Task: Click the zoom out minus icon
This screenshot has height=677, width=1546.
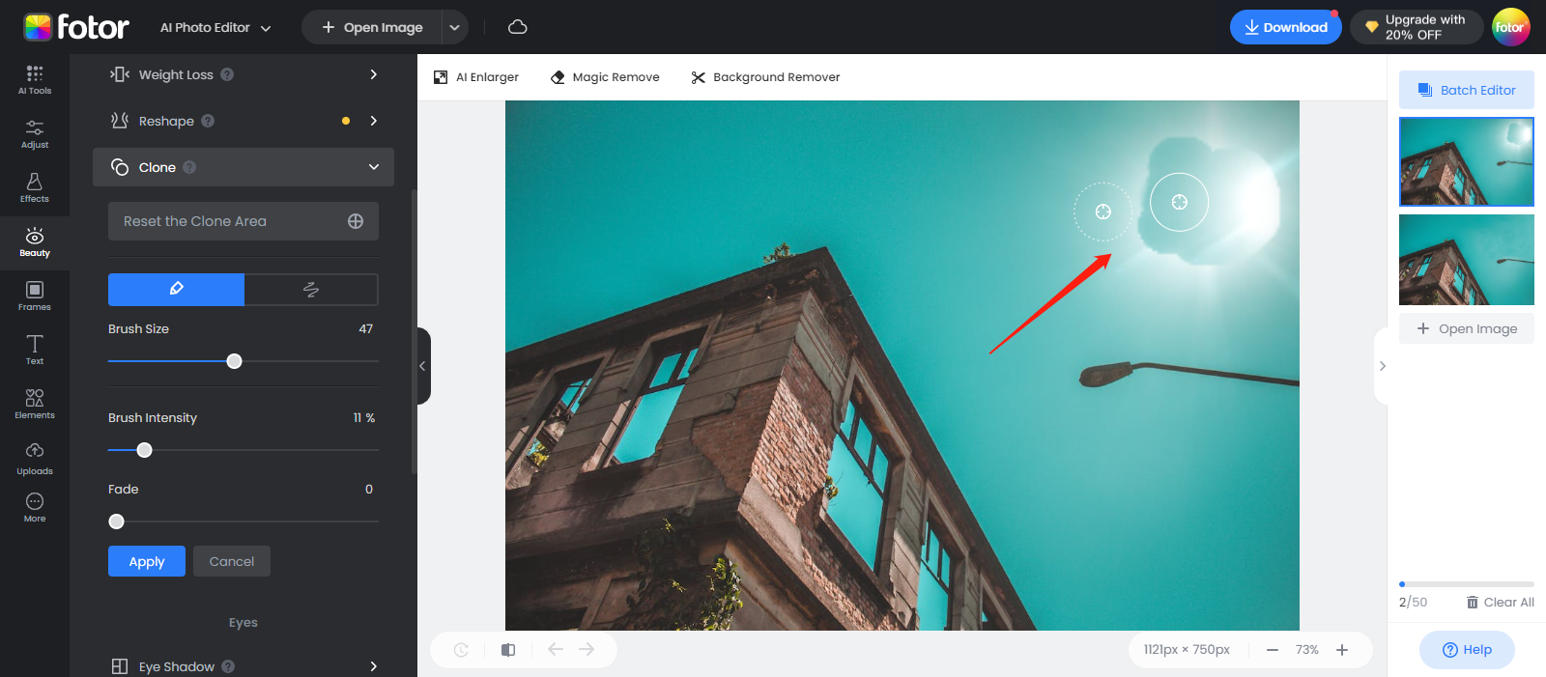Action: pyautogui.click(x=1273, y=650)
